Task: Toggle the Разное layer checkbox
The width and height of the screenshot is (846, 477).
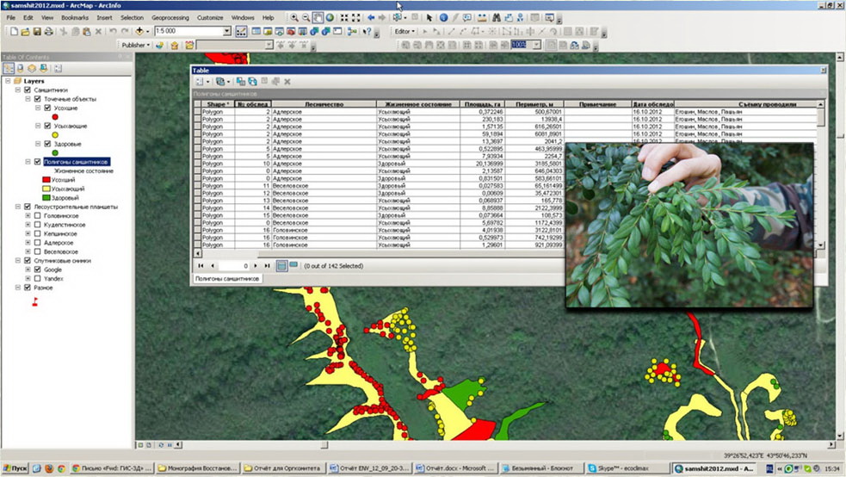Action: click(x=28, y=288)
